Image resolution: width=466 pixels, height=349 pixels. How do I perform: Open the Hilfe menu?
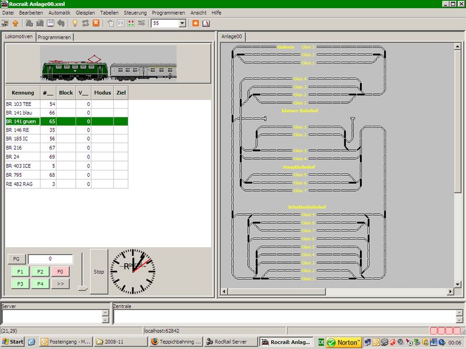216,13
